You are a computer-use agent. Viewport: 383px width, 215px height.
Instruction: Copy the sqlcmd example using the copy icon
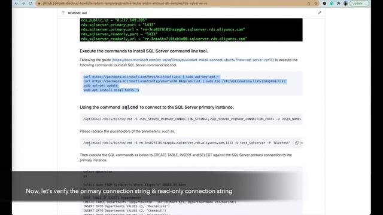(x=297, y=143)
